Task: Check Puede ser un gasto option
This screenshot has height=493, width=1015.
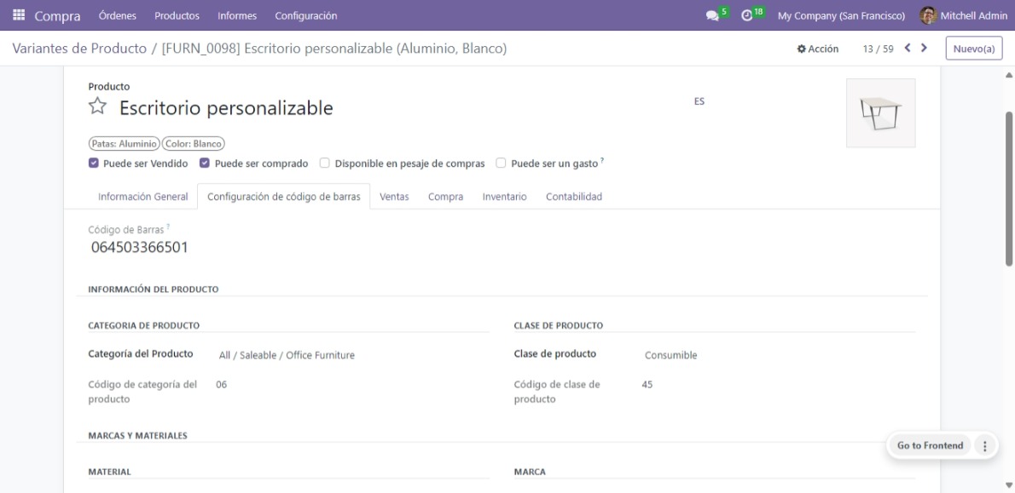Action: tap(501, 163)
